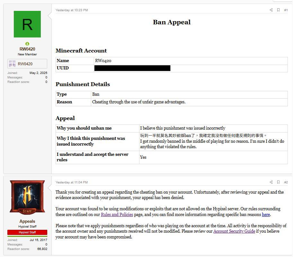The width and height of the screenshot is (293, 257).
Task: Open the Account Security Guide link
Action: coord(234,231)
